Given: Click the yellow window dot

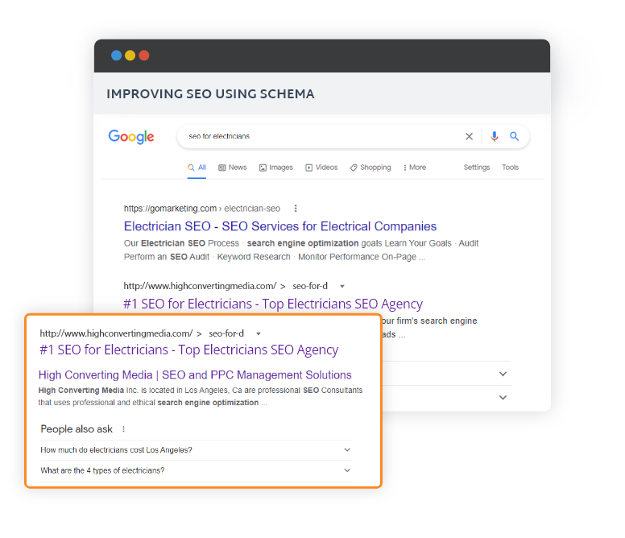Looking at the screenshot, I should click(x=130, y=56).
